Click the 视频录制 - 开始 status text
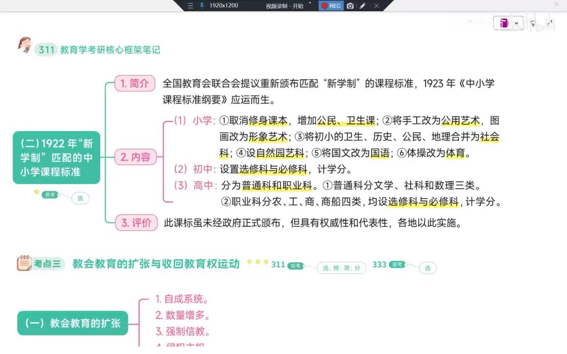Viewport: 567px width, 354px height. pos(284,6)
